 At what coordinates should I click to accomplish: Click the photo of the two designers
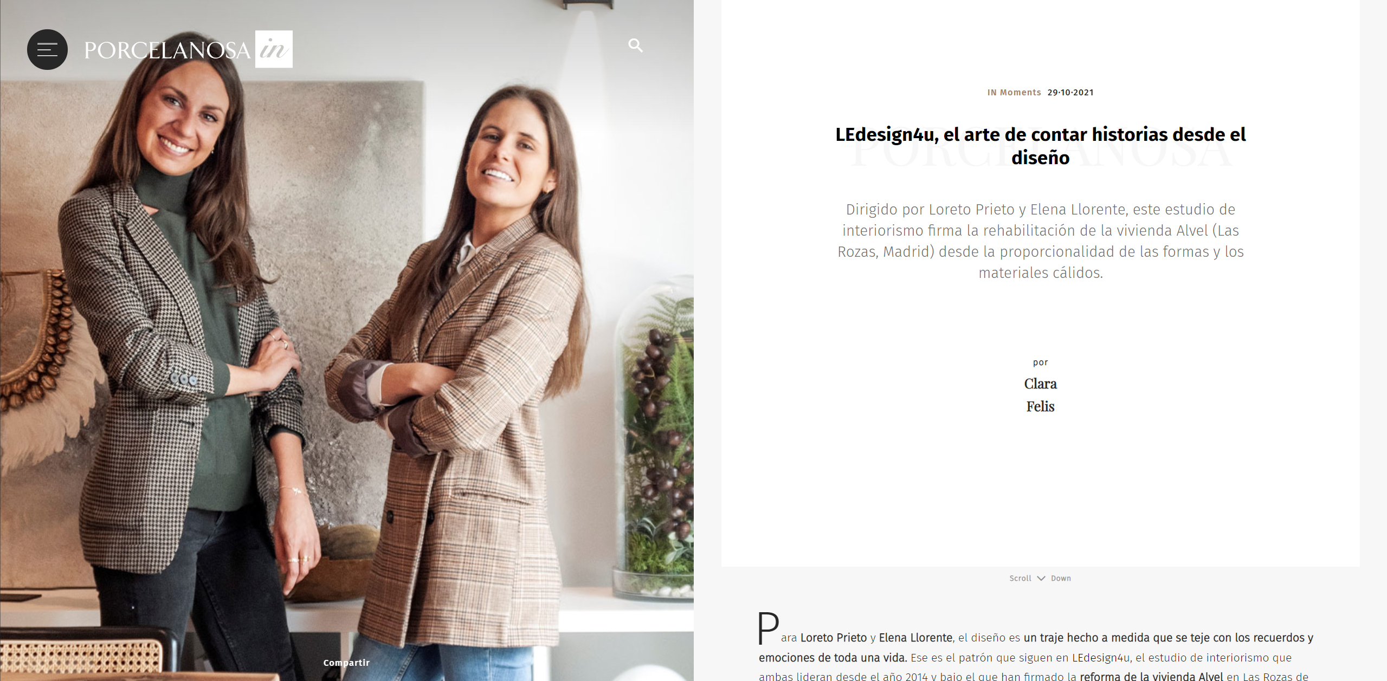tap(347, 340)
